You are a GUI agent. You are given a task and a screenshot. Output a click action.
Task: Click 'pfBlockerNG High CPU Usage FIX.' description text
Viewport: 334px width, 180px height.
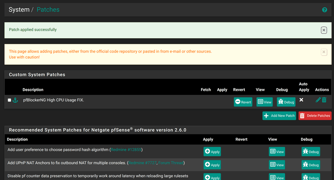tap(54, 100)
